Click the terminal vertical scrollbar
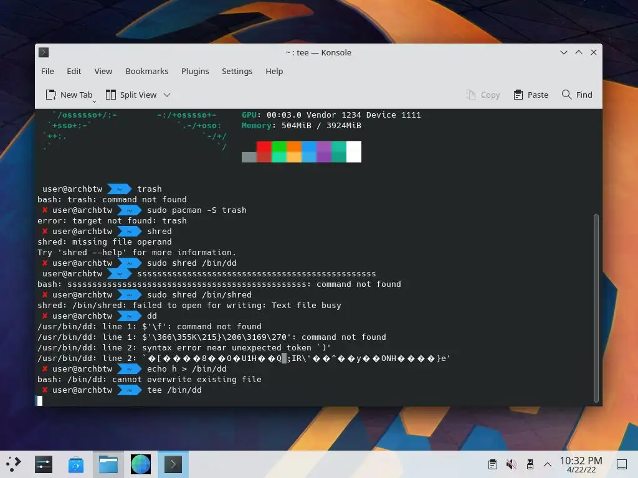Screen dimensions: 638x478 596,308
